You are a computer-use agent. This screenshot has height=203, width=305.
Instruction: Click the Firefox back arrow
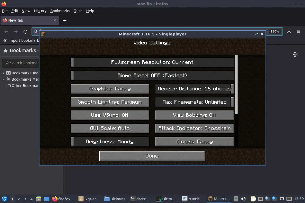[x=6, y=32]
